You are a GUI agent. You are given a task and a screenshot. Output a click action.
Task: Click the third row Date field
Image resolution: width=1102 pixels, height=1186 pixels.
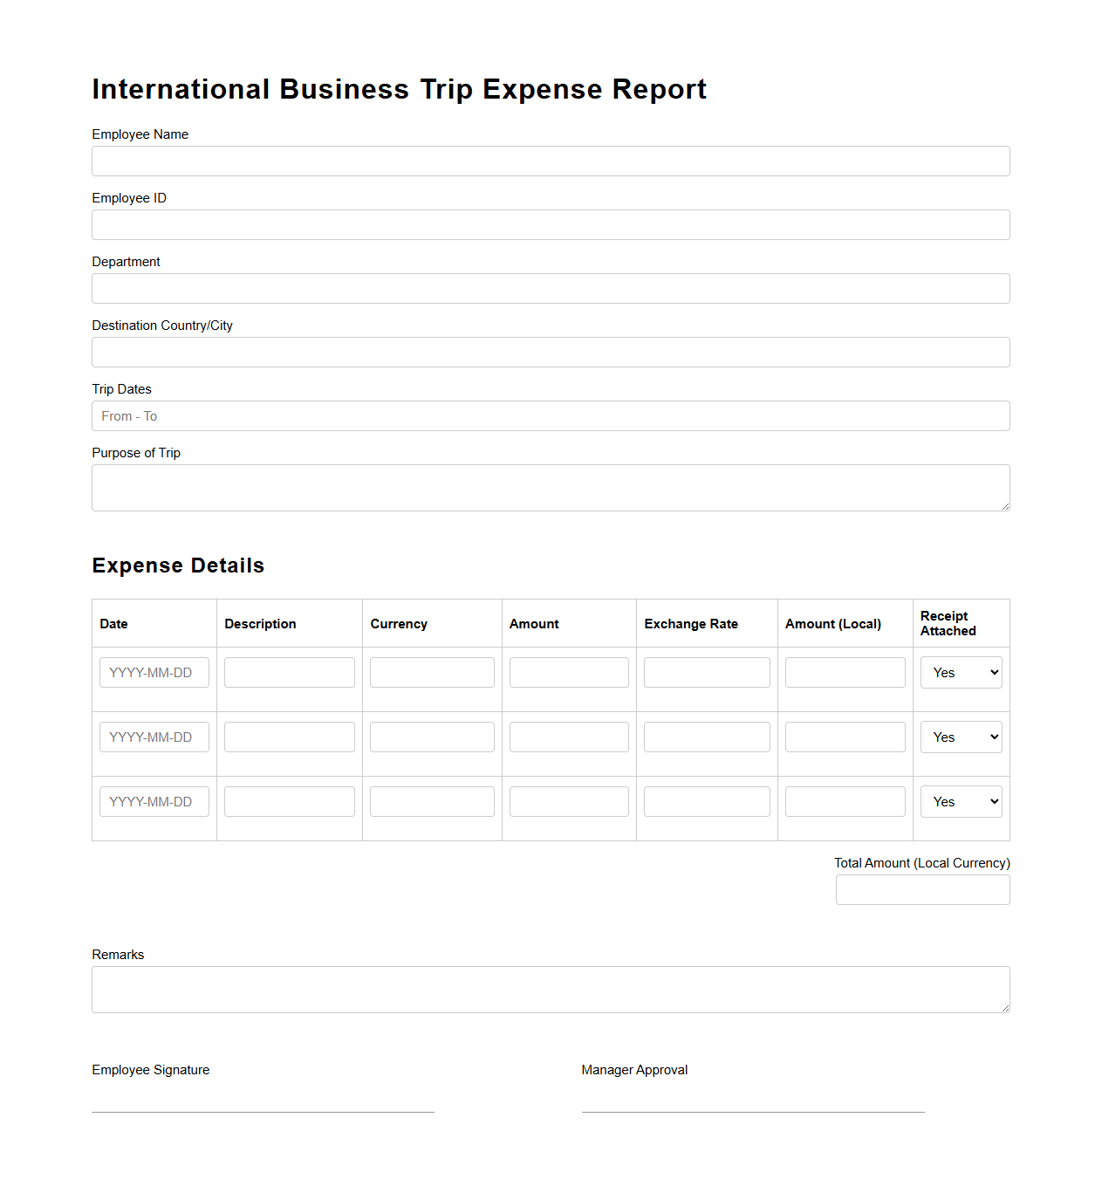click(154, 801)
